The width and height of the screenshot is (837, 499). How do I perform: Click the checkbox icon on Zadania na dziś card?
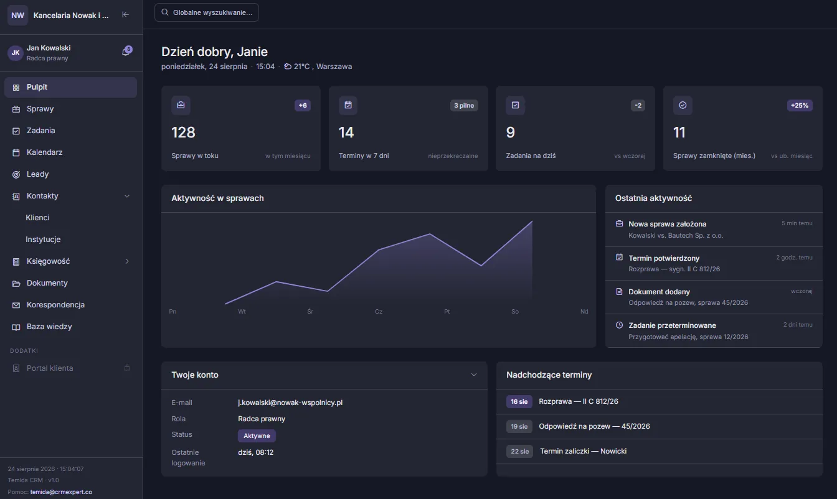[x=515, y=105]
